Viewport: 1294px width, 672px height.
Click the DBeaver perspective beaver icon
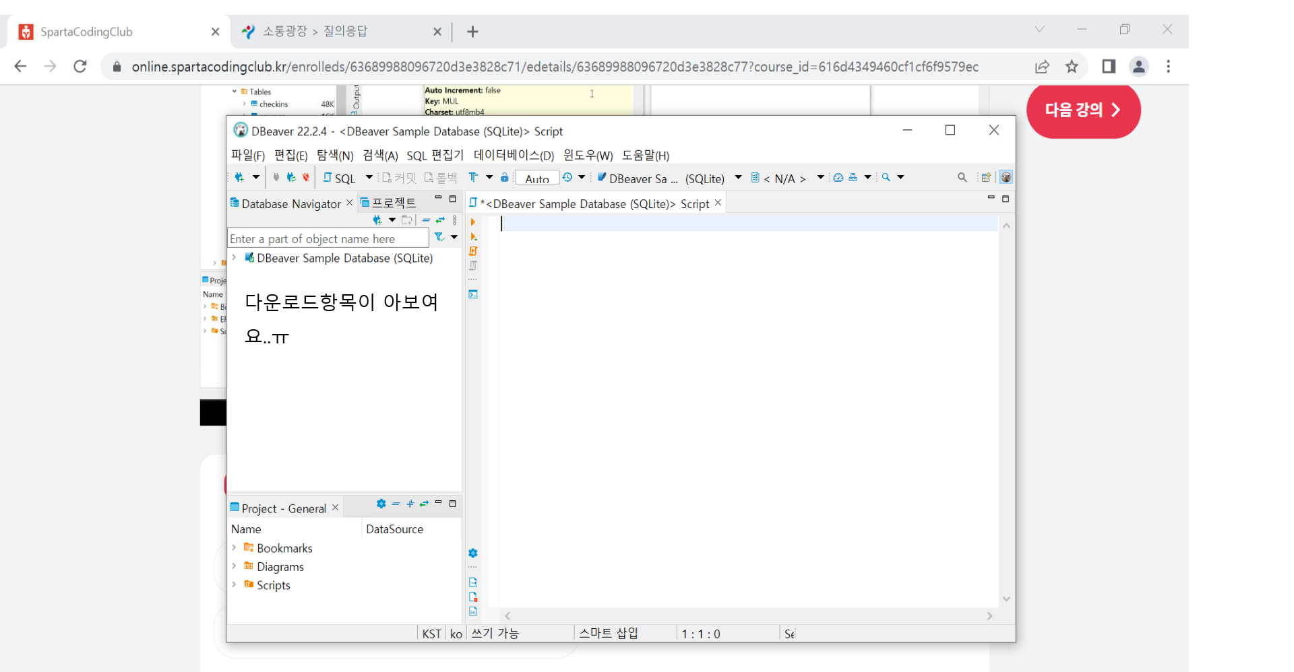point(1006,177)
